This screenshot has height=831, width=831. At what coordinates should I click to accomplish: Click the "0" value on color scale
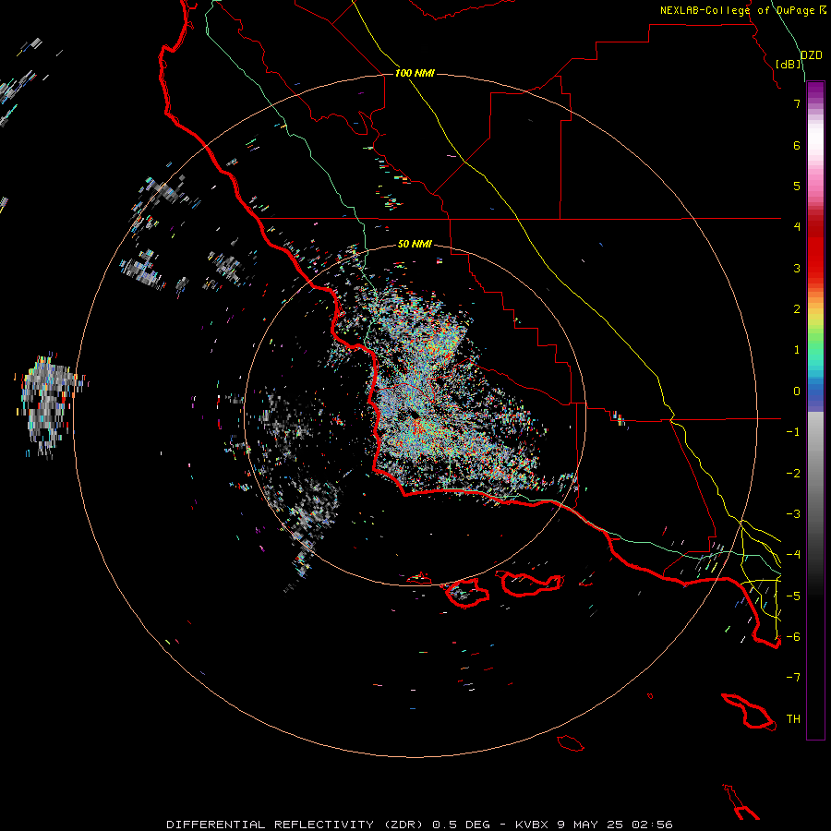pos(797,391)
